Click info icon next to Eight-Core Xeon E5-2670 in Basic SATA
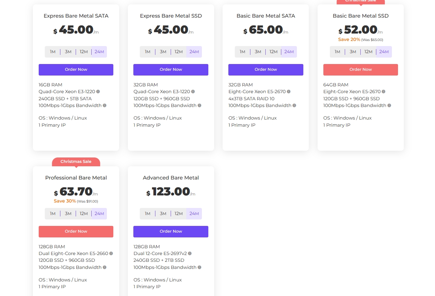This screenshot has height=296, width=435. click(288, 91)
